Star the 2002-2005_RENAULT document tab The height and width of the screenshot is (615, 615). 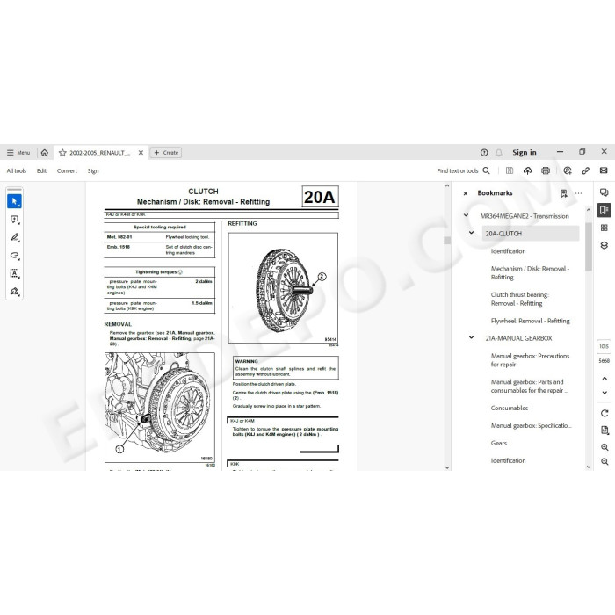click(x=62, y=153)
